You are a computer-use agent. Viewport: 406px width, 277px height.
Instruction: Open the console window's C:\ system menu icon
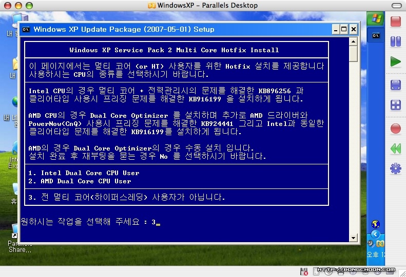[26, 29]
